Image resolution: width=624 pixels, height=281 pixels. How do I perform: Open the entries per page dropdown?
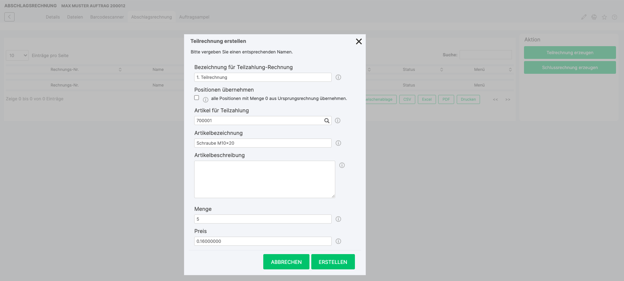17,56
